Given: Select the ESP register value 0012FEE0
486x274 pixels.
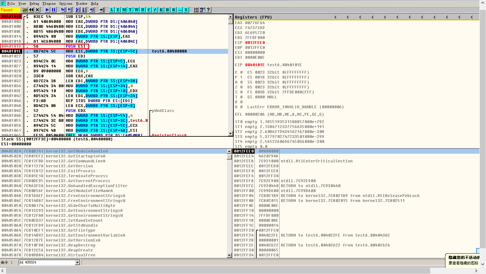Looking at the screenshot, I should pyautogui.click(x=255, y=43).
